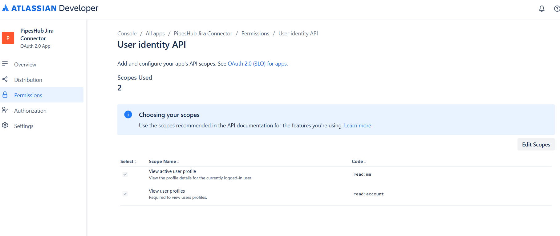Screen dimensions: 560x236
Task: Sort table by Select column
Action: pyautogui.click(x=128, y=162)
